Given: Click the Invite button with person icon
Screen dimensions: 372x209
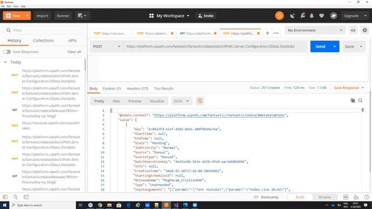Looking at the screenshot, I should [x=206, y=16].
